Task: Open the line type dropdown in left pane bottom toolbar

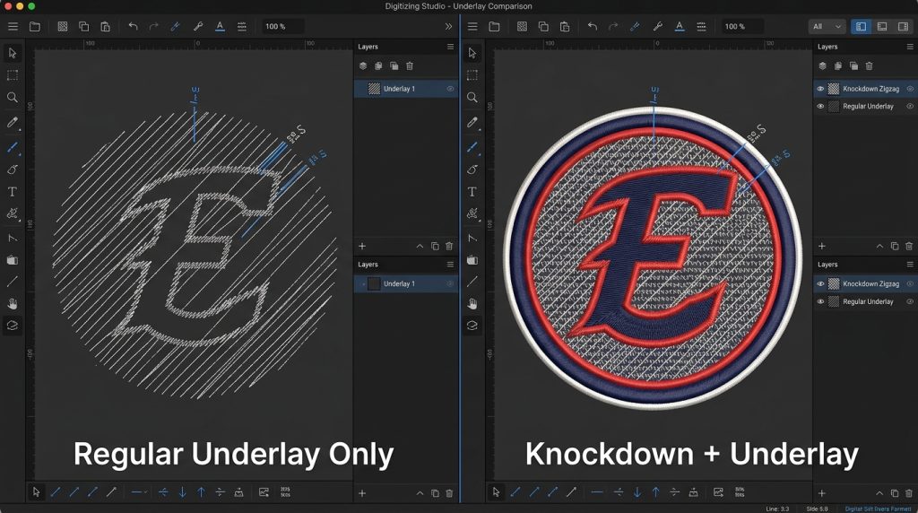Action: point(139,492)
